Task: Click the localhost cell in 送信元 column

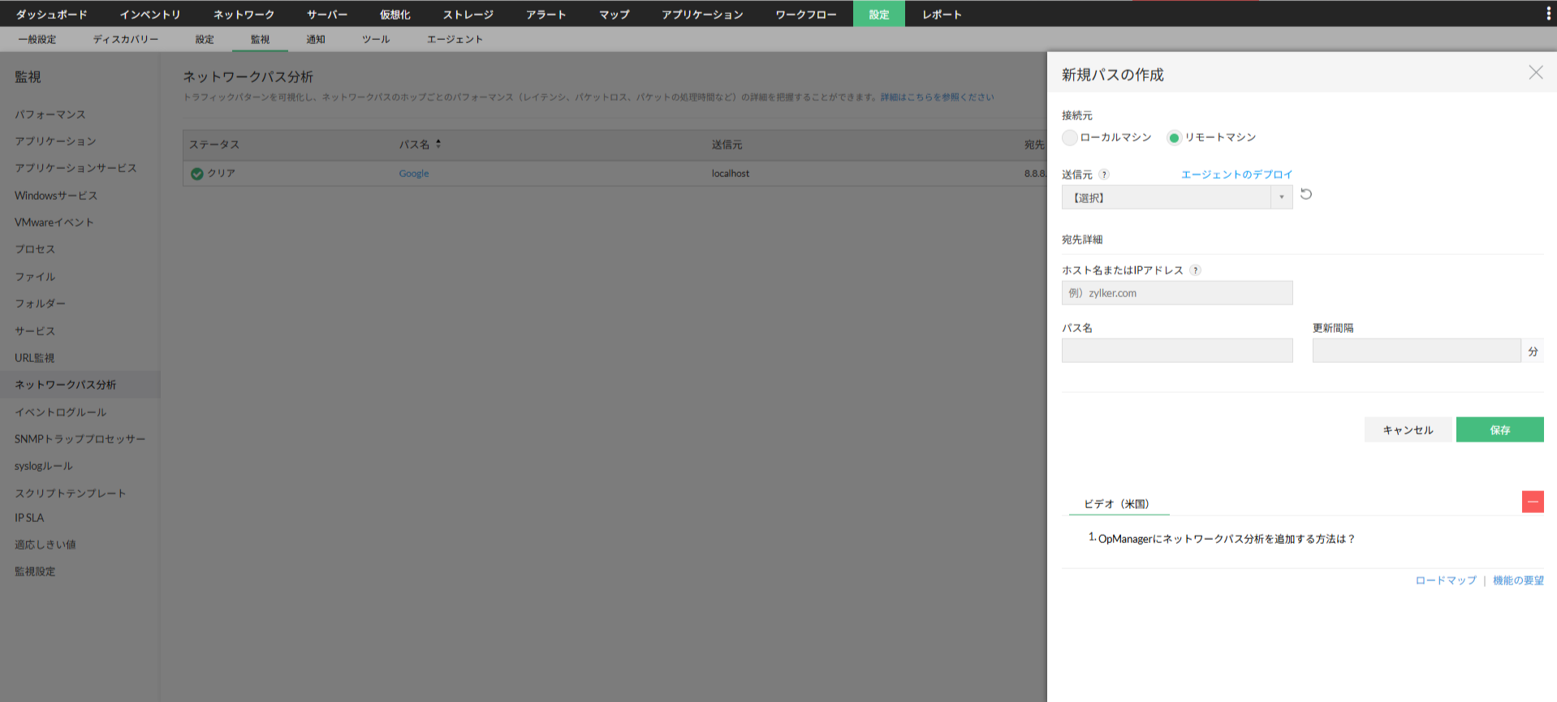Action: (x=731, y=174)
